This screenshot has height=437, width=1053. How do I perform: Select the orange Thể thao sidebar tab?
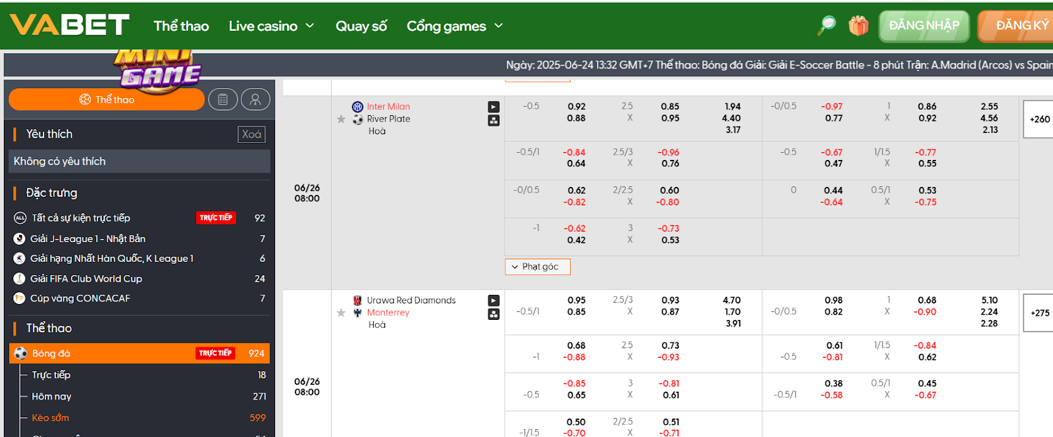click(x=107, y=99)
